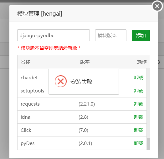Click the module name field containing django-pyodbc

click(54, 35)
